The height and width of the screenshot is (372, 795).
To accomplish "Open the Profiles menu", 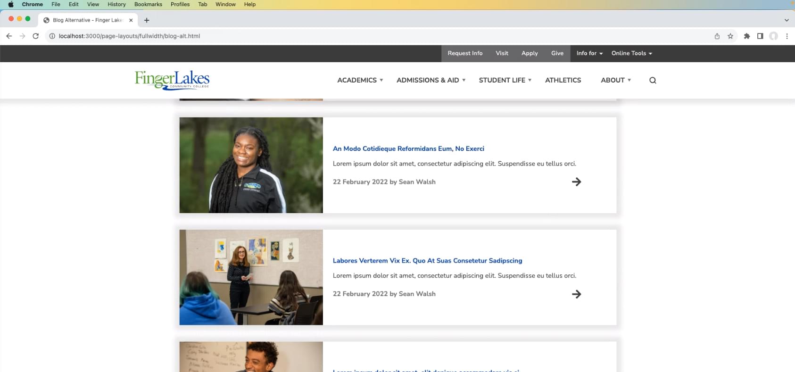I will coord(180,4).
